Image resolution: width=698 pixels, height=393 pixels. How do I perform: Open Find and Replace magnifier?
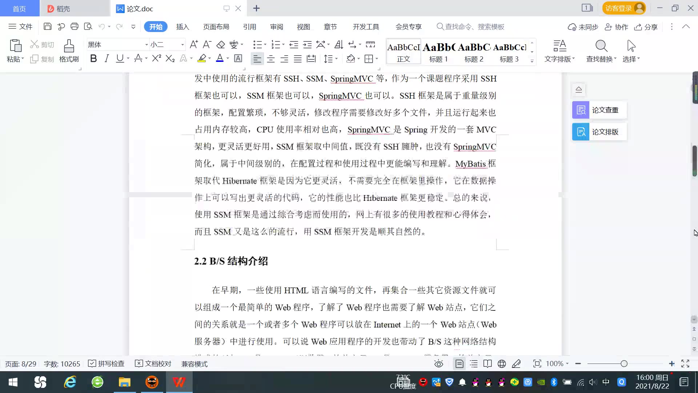tap(601, 51)
